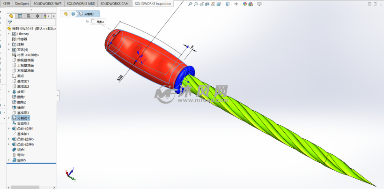The image size is (384, 189).
Task: Click part icon in breadcrumb bar
Action: tap(66, 14)
